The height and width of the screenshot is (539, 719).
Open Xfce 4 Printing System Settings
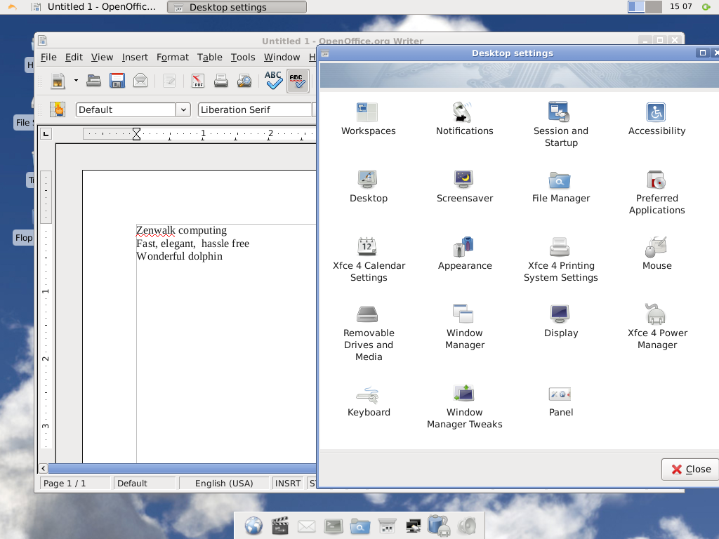[x=561, y=260]
